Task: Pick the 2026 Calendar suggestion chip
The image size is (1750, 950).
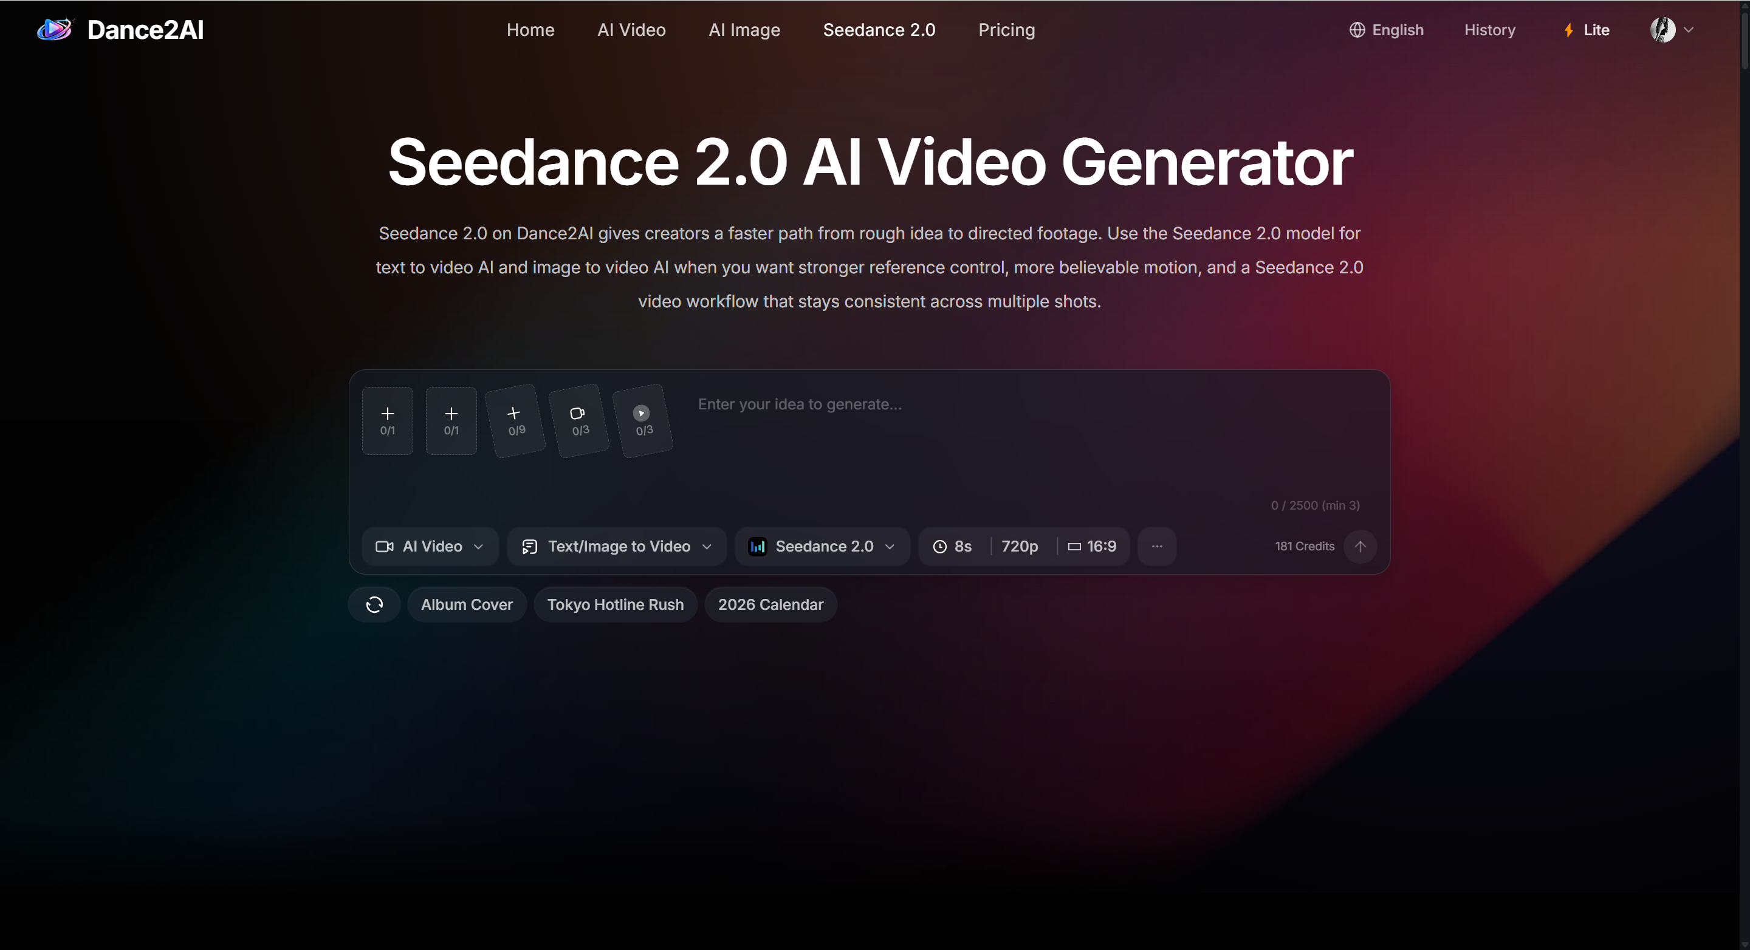Action: point(770,604)
